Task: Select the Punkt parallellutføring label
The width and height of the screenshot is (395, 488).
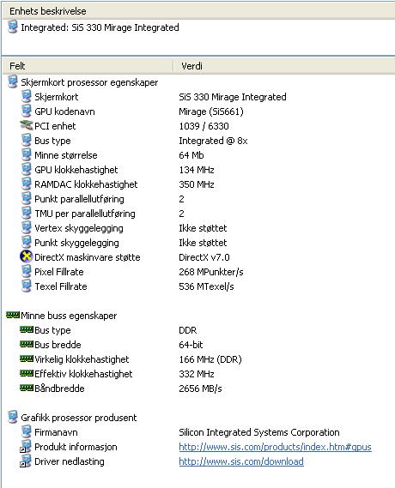Action: (80, 199)
